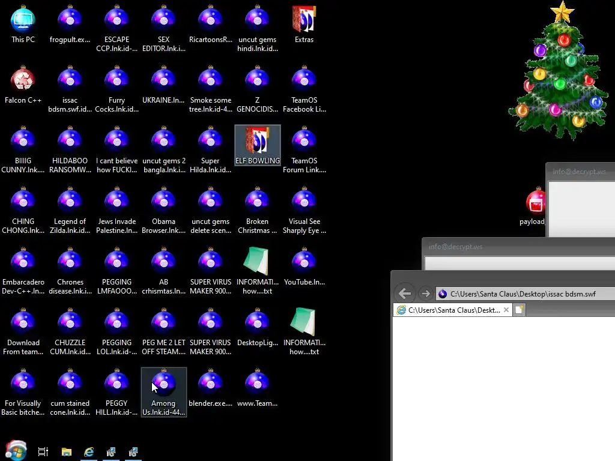Image resolution: width=615 pixels, height=461 pixels.
Task: Select the Download From team... icon
Action: coord(23,332)
